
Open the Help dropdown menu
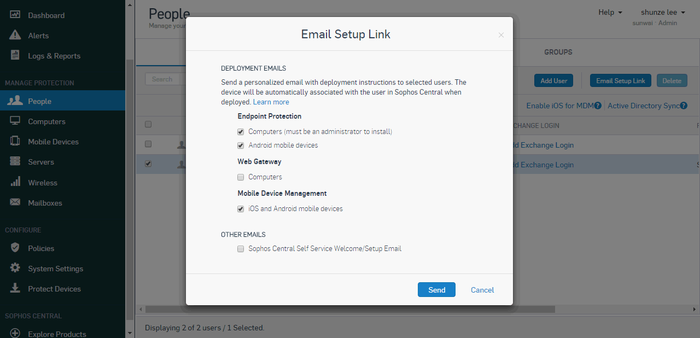(610, 12)
